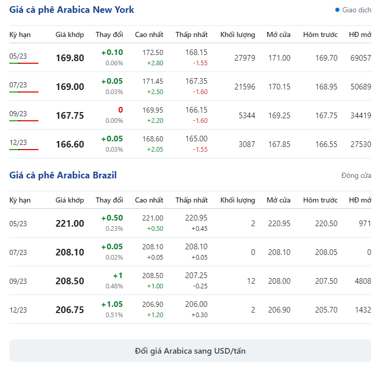Click red-green indicator bar under 05/23

[24, 63]
